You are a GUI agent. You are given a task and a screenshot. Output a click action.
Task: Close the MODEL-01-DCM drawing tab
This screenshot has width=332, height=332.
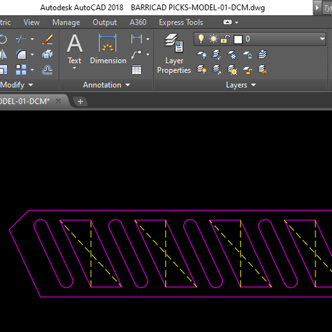58,101
